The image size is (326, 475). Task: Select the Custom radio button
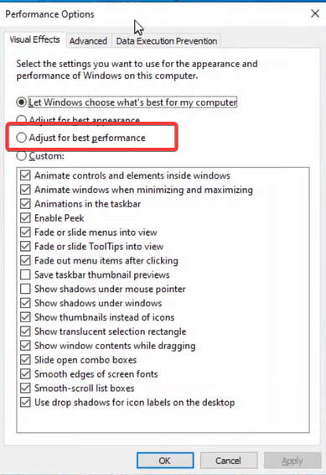22,156
